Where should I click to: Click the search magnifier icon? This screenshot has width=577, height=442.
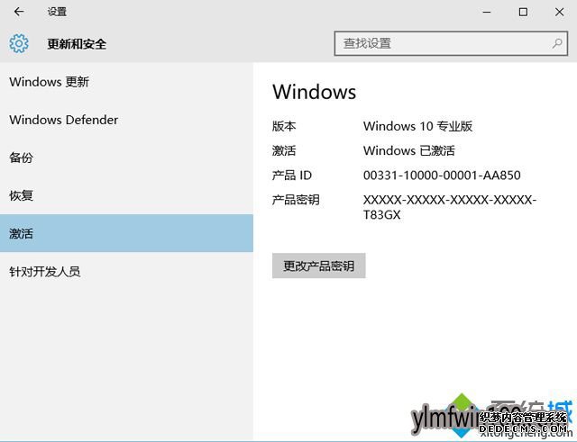557,43
